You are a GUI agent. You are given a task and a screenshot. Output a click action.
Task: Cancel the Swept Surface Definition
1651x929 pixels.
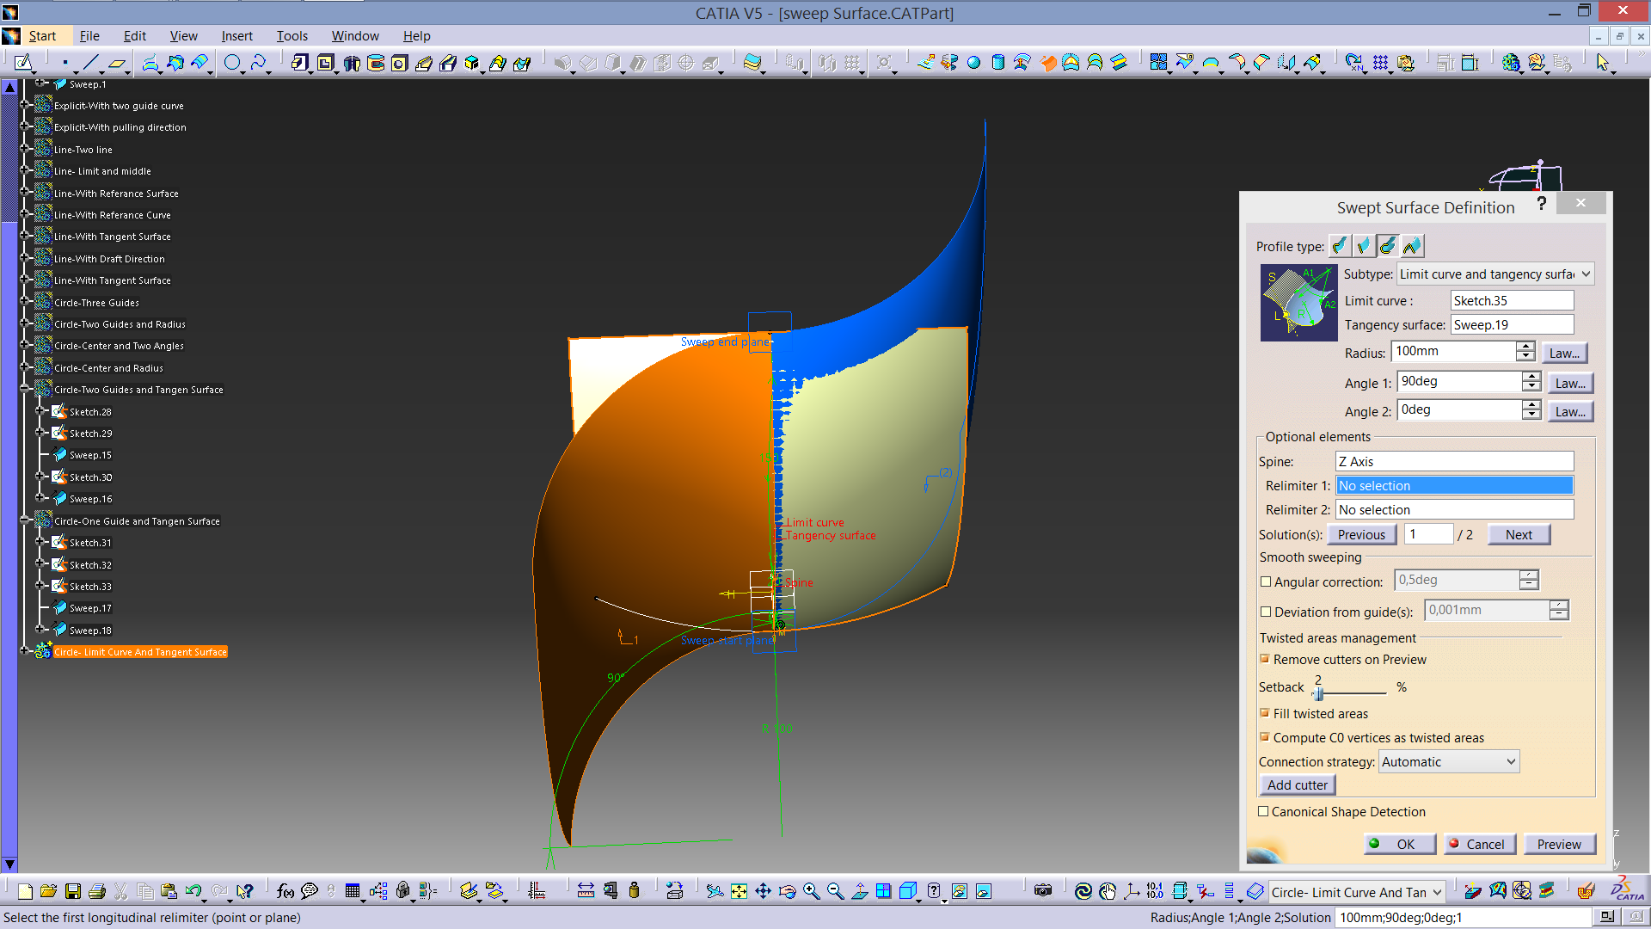coord(1478,844)
